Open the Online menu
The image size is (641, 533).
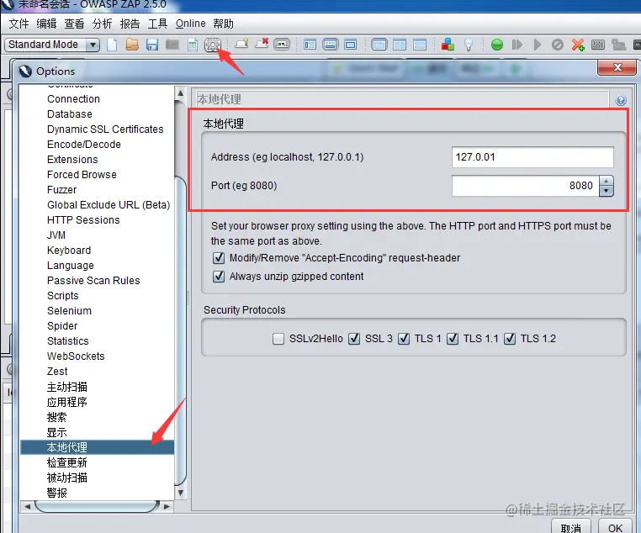[x=190, y=24]
